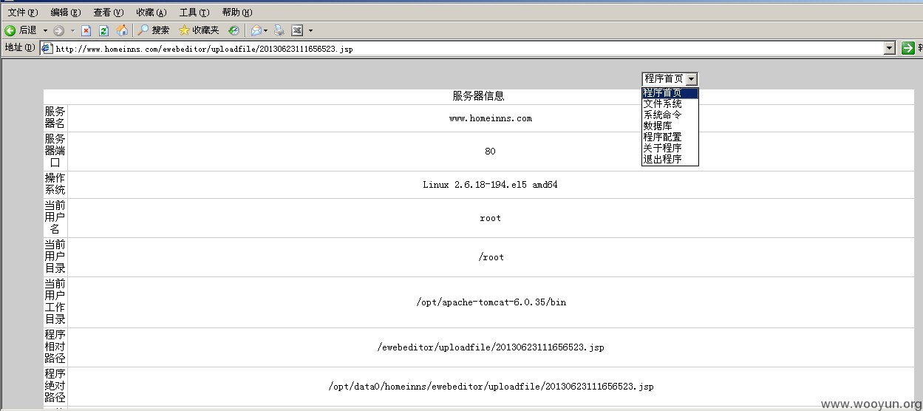Image resolution: width=923 pixels, height=411 pixels.
Task: Click the current user value root
Action: pos(490,218)
